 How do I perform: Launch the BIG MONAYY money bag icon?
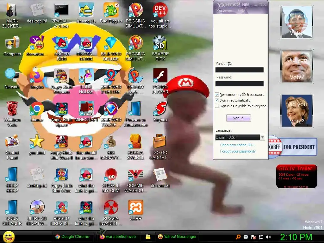coord(111,147)
